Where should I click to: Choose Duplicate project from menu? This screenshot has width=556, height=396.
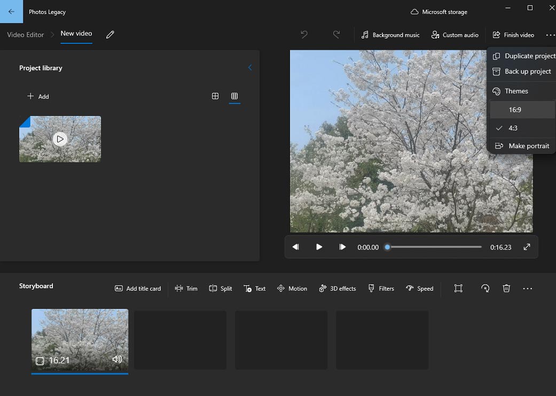click(524, 56)
